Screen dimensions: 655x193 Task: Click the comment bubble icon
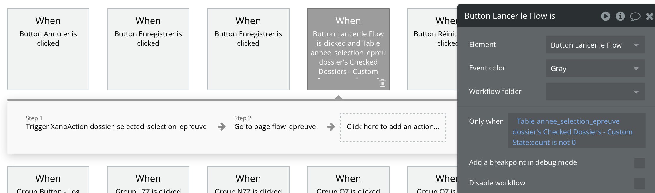[x=635, y=16]
